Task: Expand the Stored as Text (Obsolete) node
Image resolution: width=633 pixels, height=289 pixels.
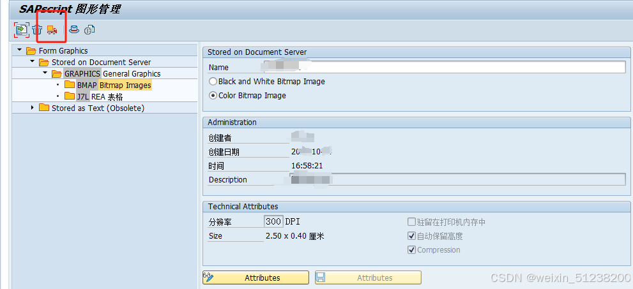Action: [x=33, y=108]
